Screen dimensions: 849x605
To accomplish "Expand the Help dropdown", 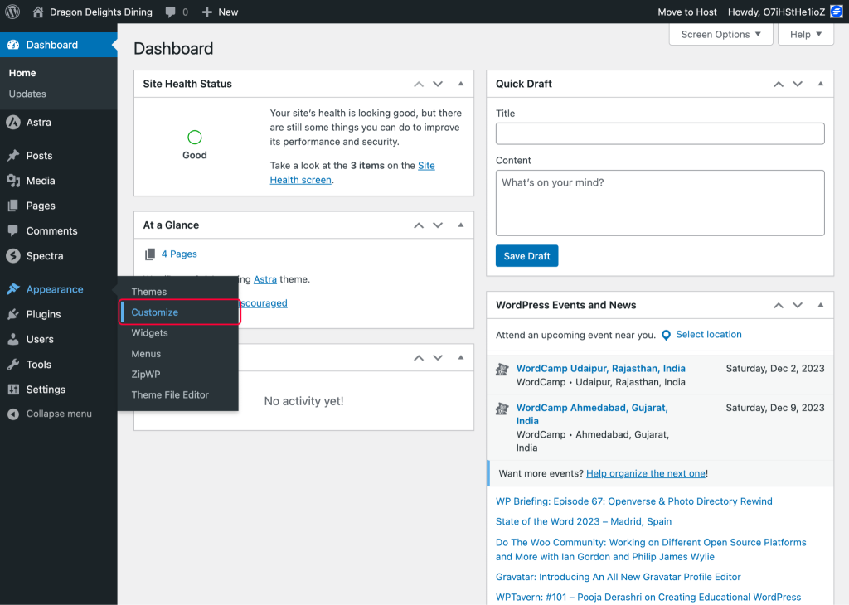I will 805,34.
